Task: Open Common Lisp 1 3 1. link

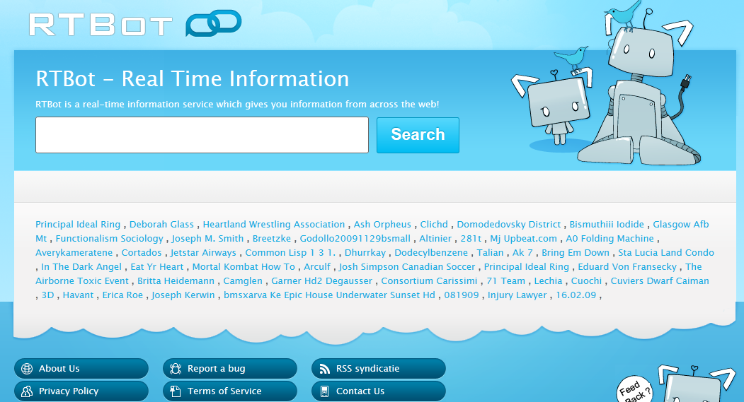Action: (290, 253)
